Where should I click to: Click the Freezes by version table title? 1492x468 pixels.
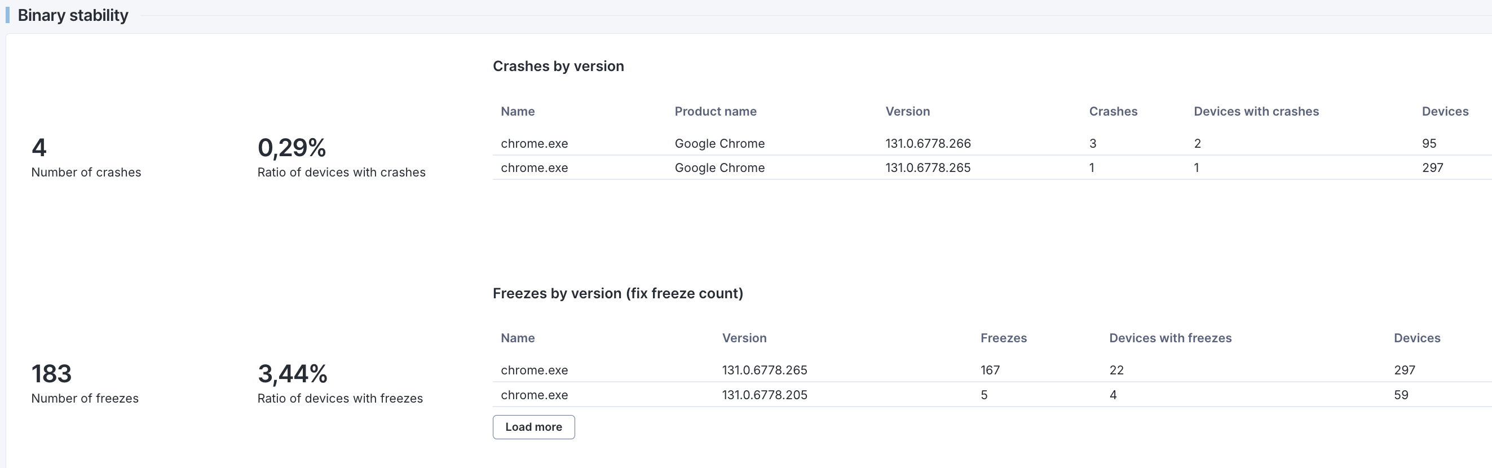pyautogui.click(x=617, y=293)
